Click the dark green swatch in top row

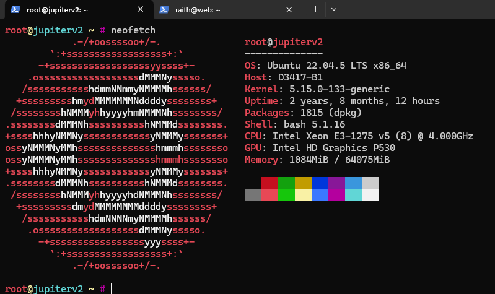coord(286,183)
